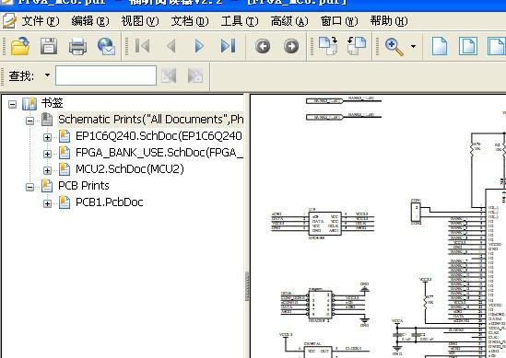This screenshot has height=358, width=506.
Task: Print the document using the printer icon
Action: [x=77, y=46]
